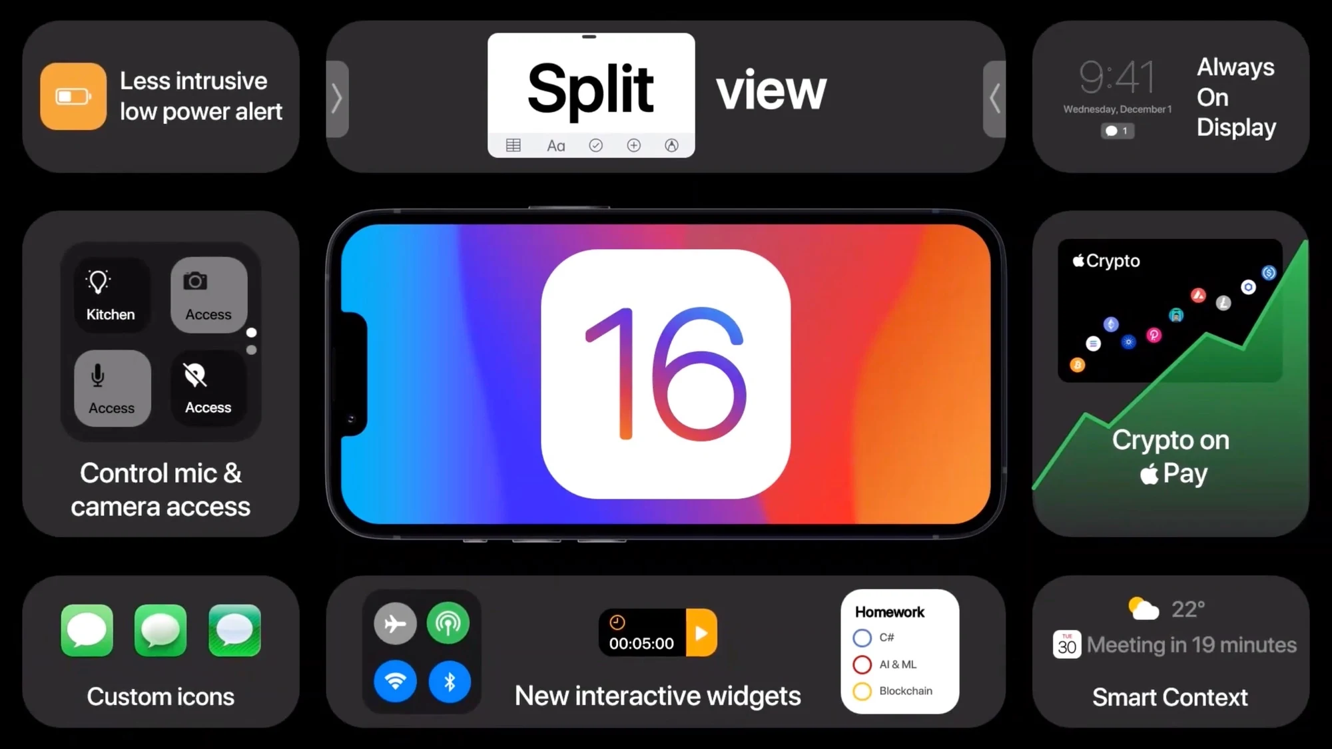The height and width of the screenshot is (749, 1332).
Task: Select the camera Access icon
Action: point(206,293)
